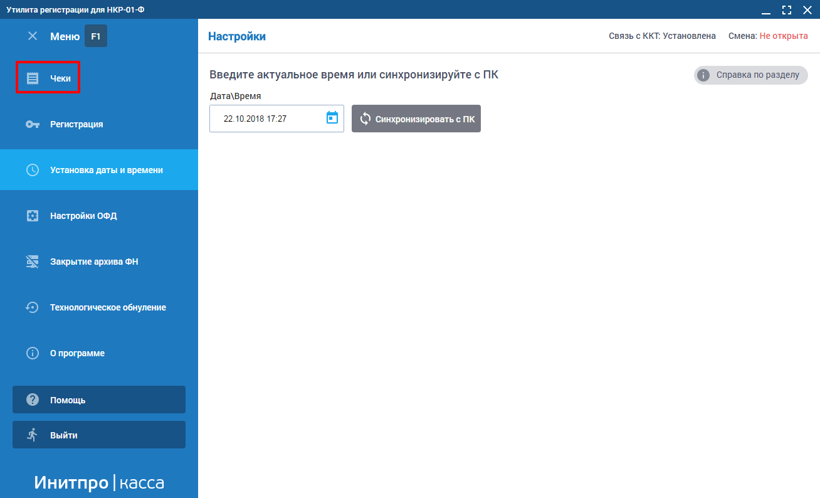Click the F1 shortcut badge
The image size is (820, 498).
(x=96, y=36)
